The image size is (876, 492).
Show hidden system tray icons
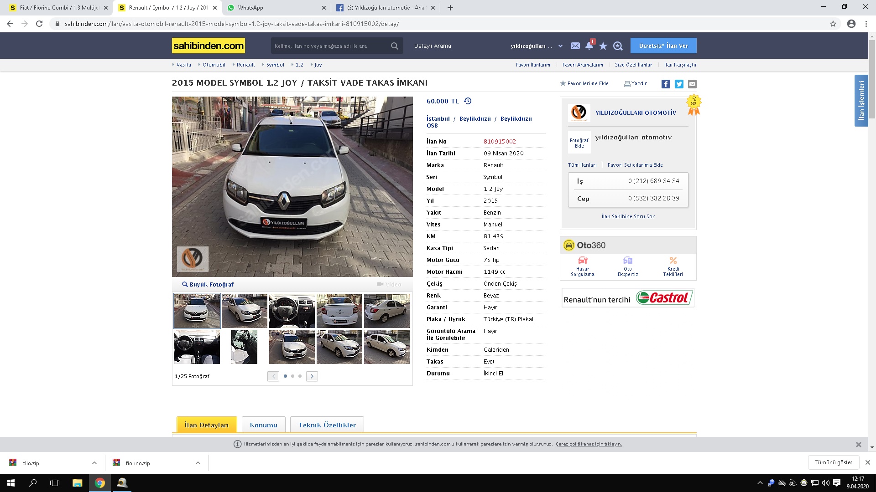click(760, 483)
